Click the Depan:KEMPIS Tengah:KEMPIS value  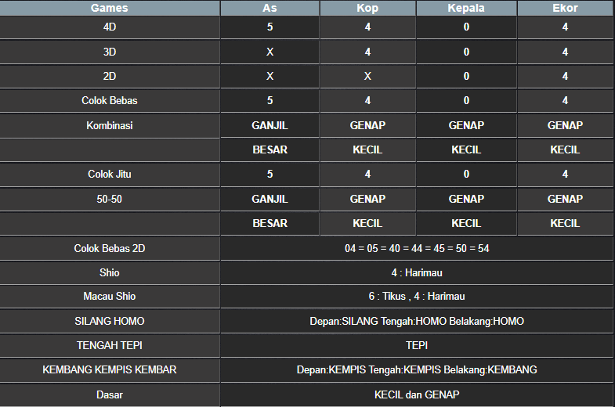(x=417, y=369)
